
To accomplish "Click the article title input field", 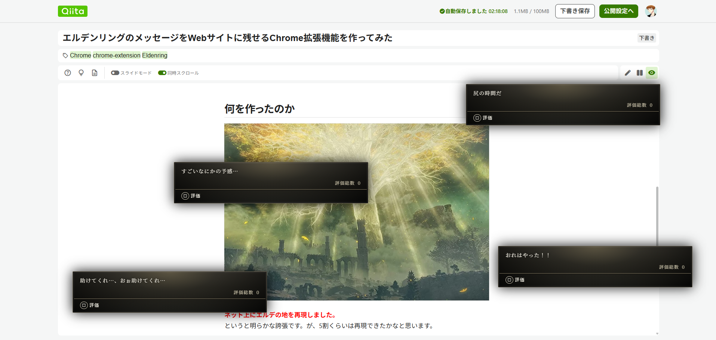I will click(348, 38).
